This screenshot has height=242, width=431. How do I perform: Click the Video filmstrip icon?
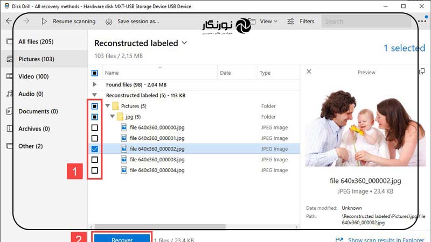(10, 76)
